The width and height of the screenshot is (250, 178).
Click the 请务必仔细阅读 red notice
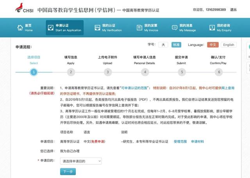[x=42, y=93]
